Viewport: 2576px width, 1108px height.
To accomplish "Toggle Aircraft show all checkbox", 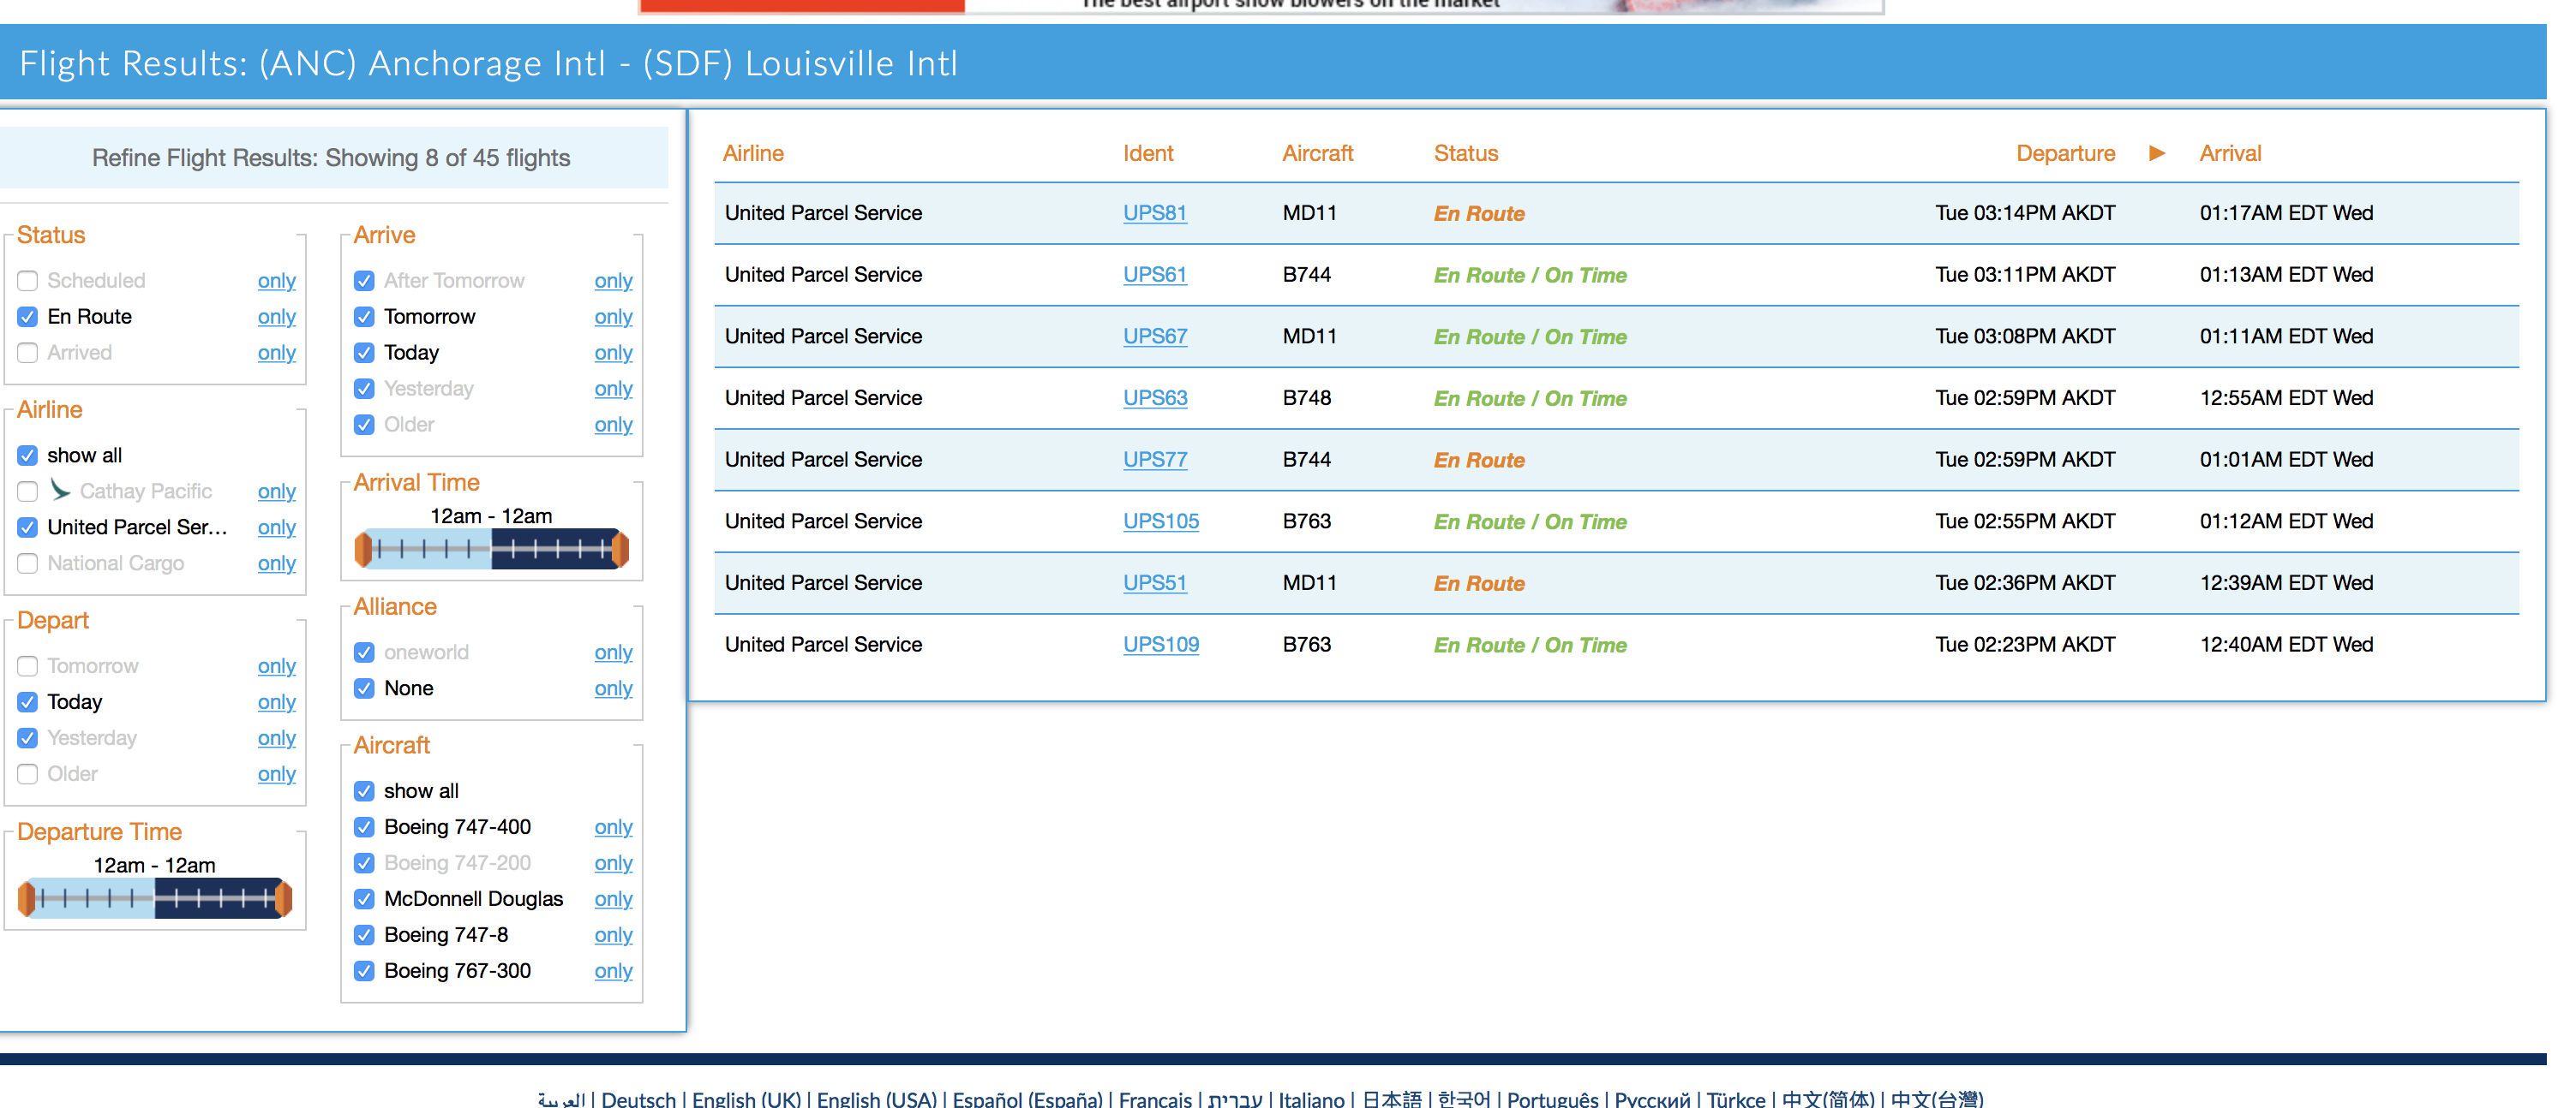I will click(365, 791).
